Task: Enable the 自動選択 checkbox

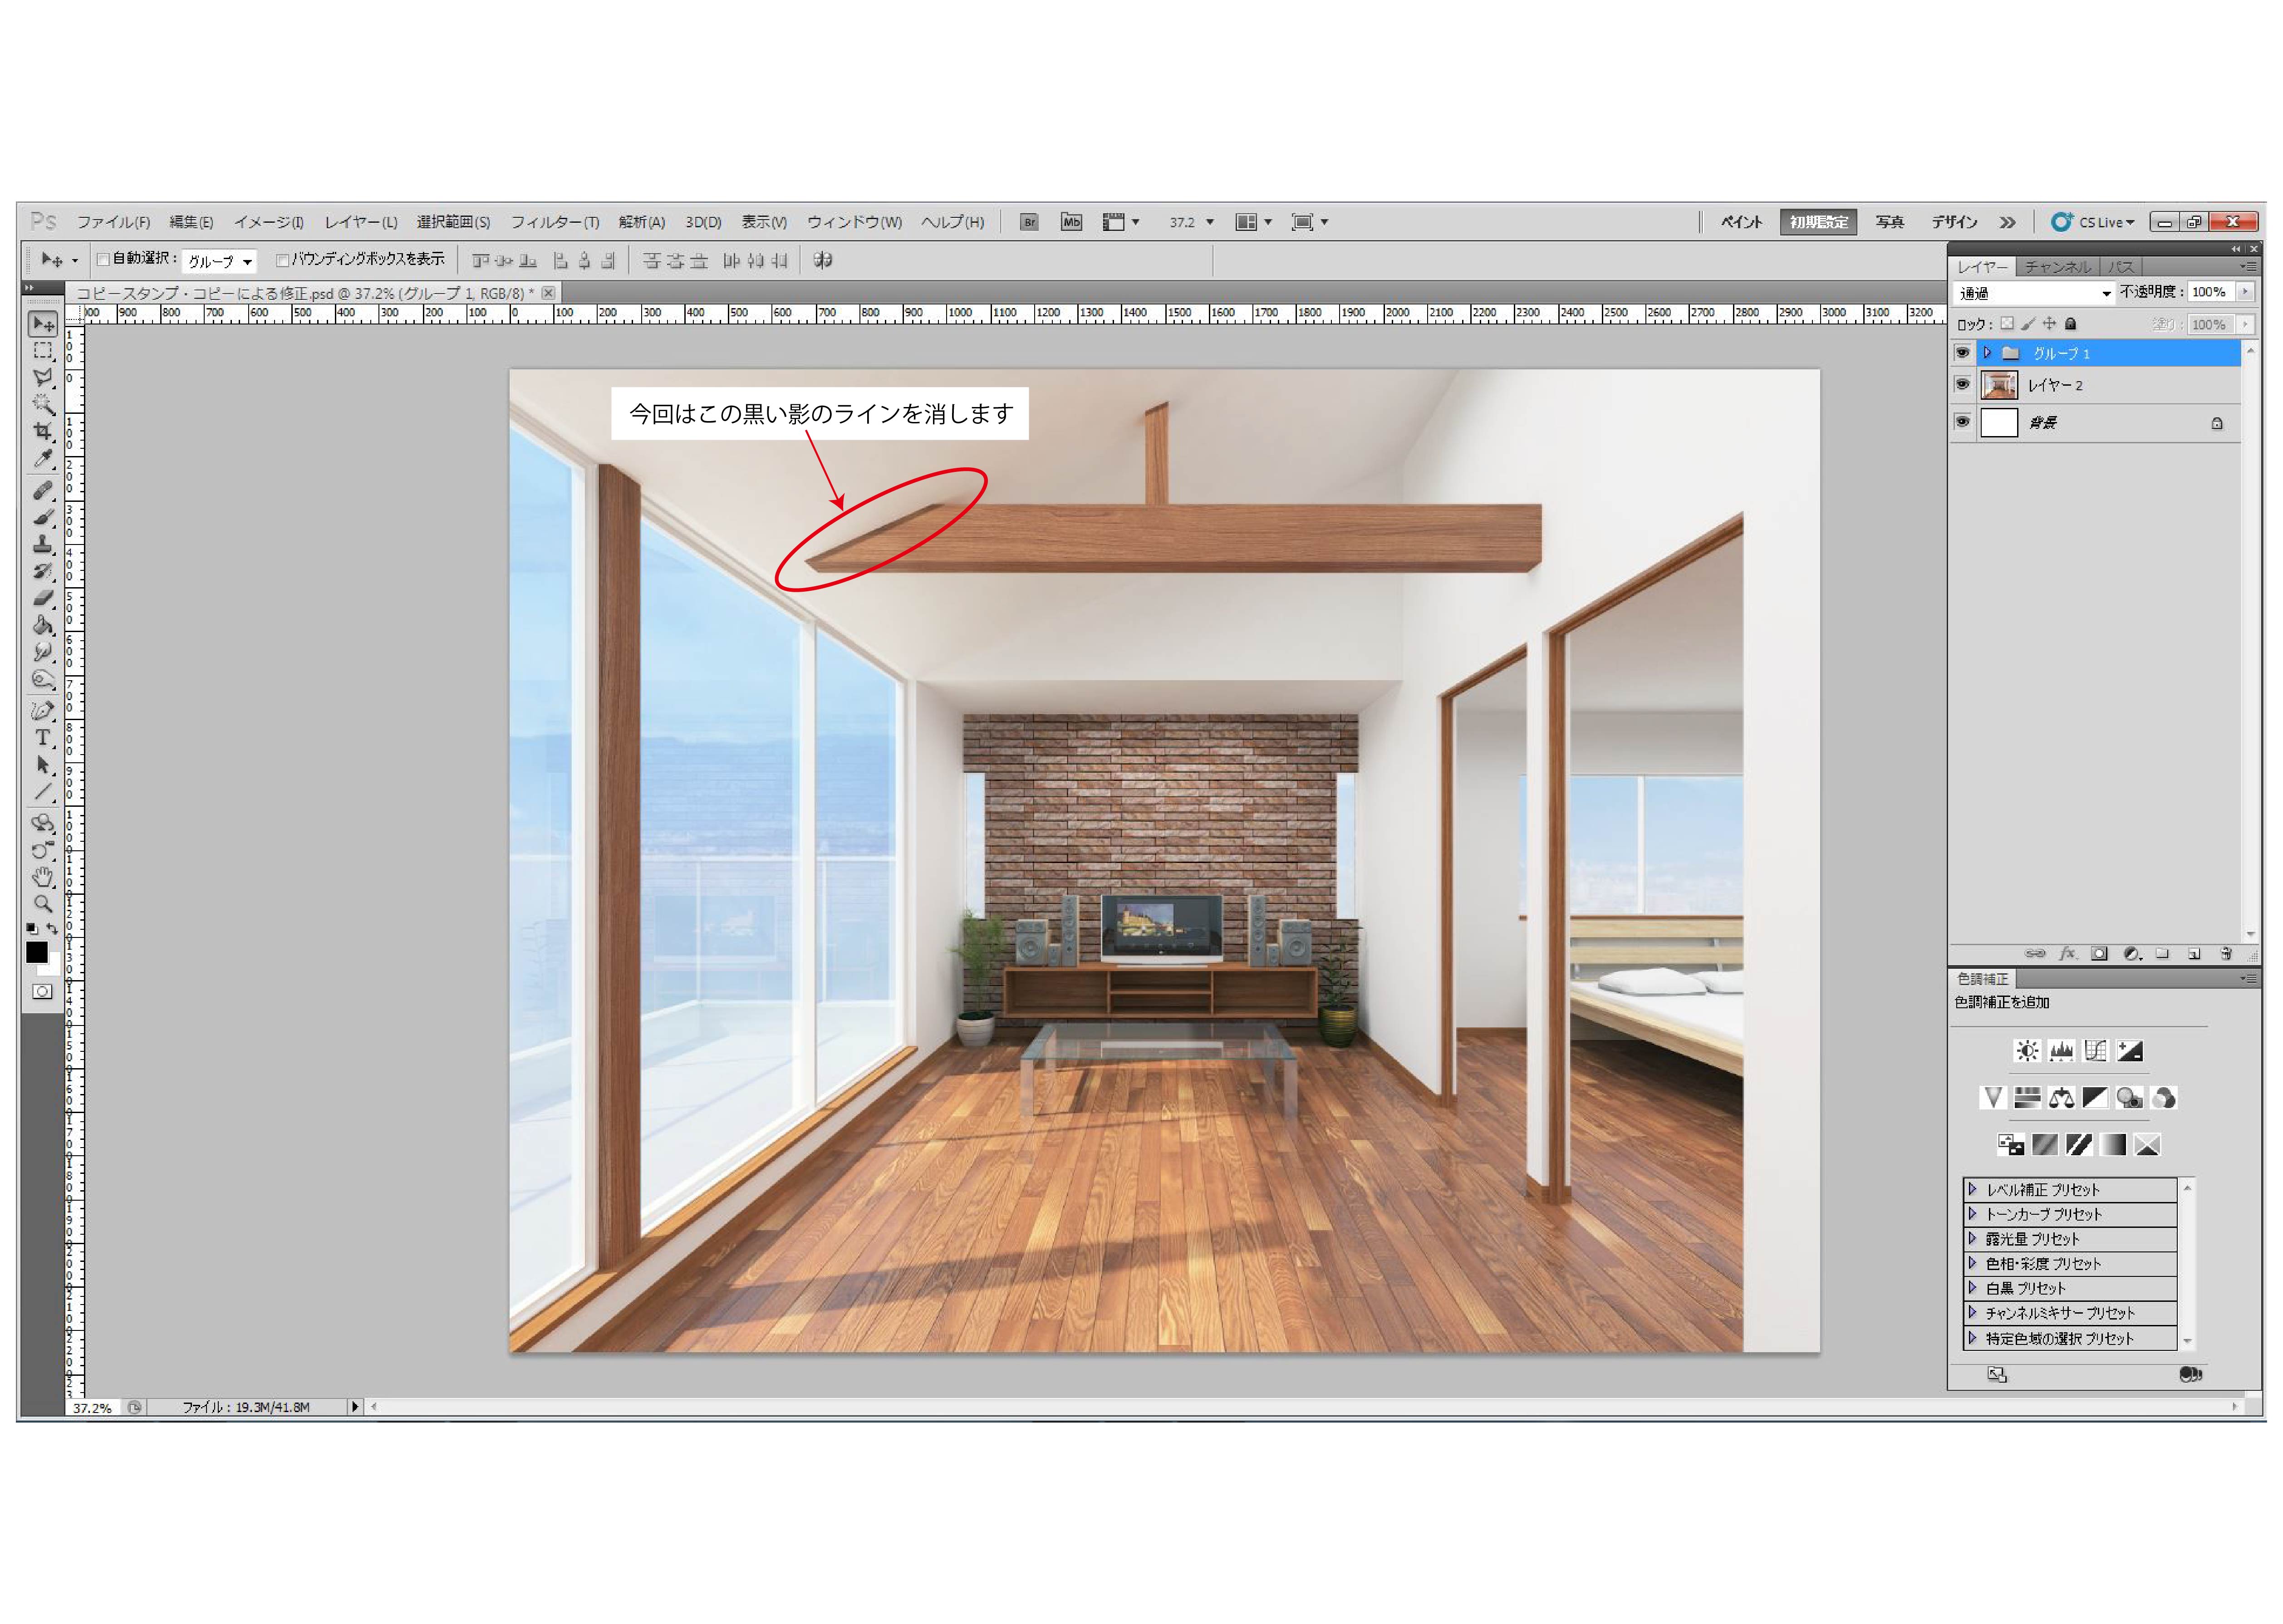Action: [103, 260]
